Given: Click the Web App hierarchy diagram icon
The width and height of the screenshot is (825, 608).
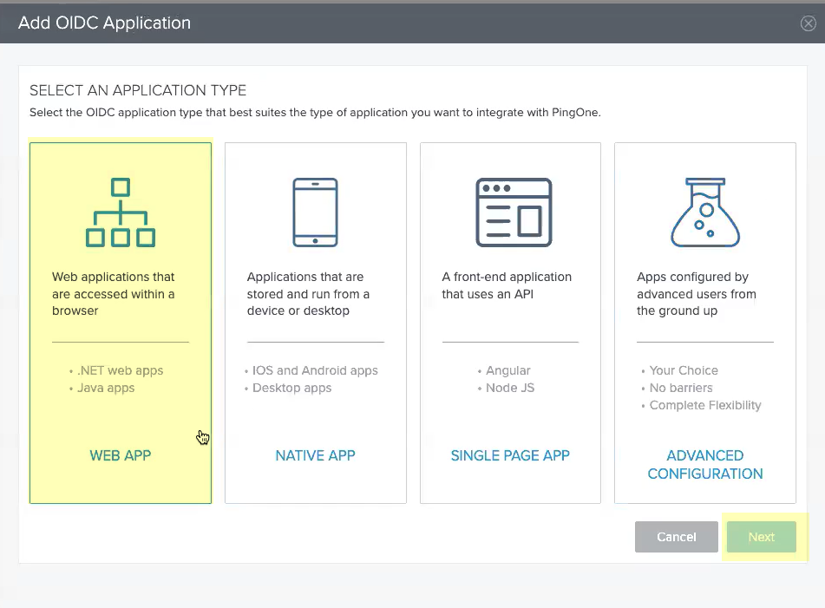Looking at the screenshot, I should 121,212.
